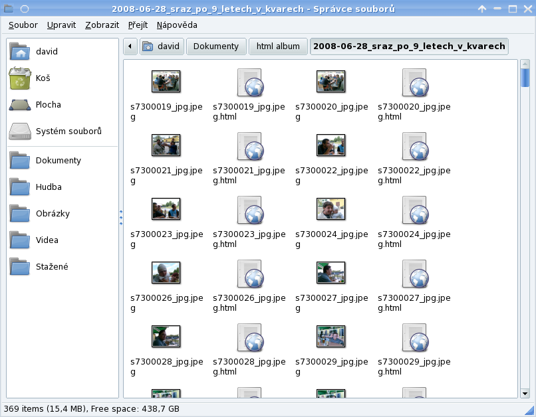This screenshot has height=417, width=536.
Task: Click the scrollbar up arrow
Action: (x=525, y=64)
